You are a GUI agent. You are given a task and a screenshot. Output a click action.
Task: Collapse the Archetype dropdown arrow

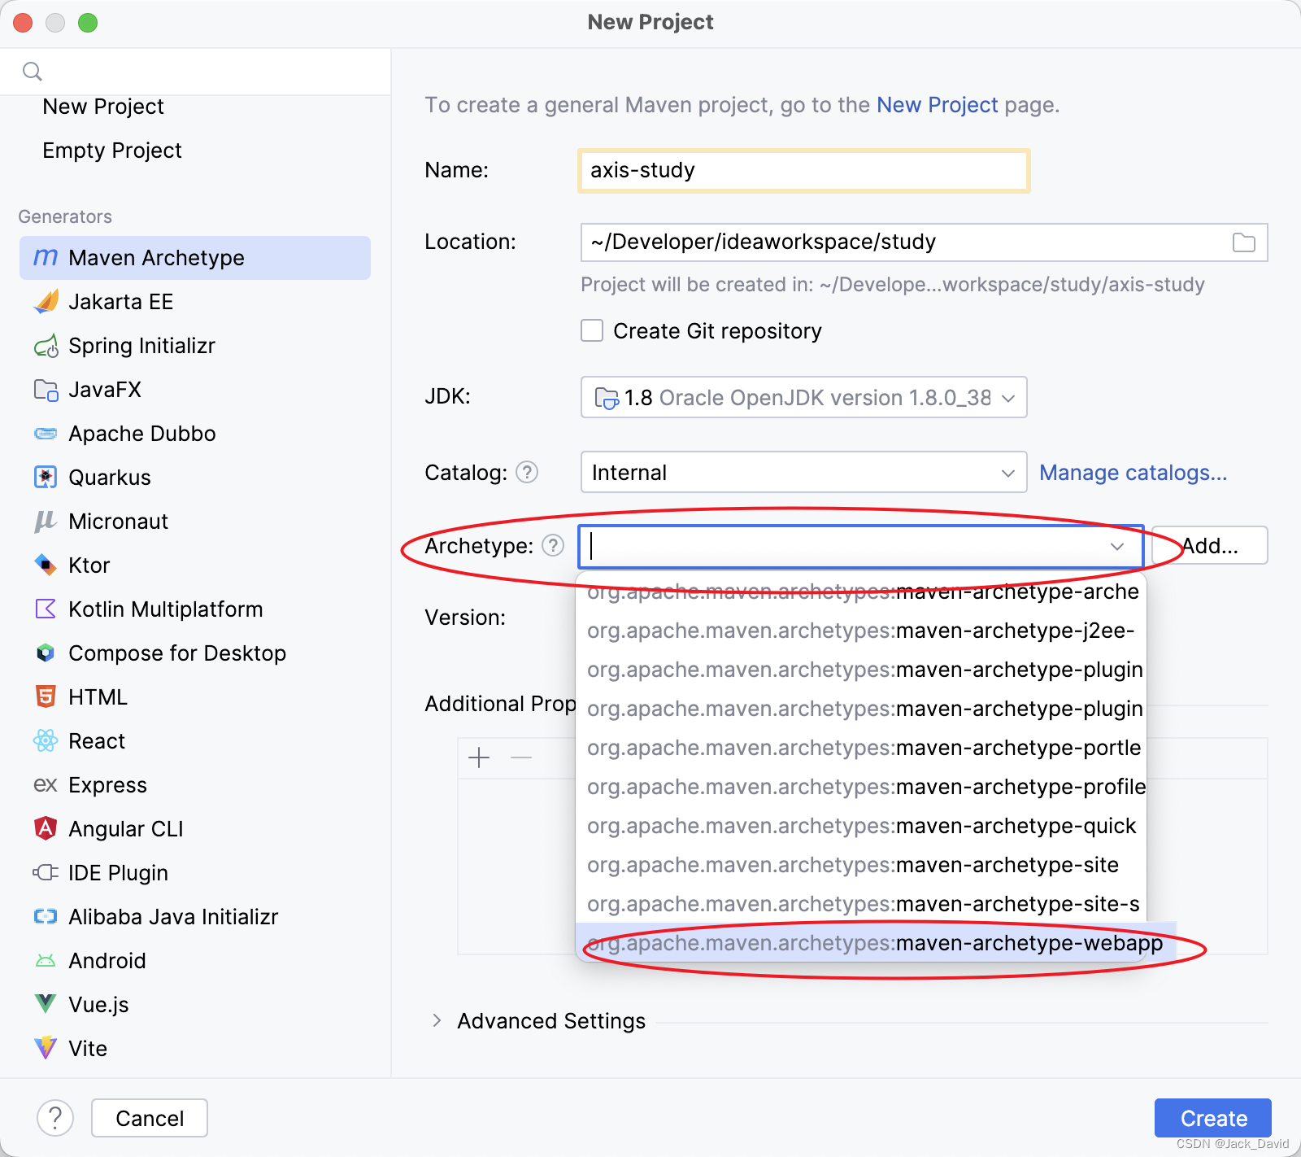[x=1117, y=546]
